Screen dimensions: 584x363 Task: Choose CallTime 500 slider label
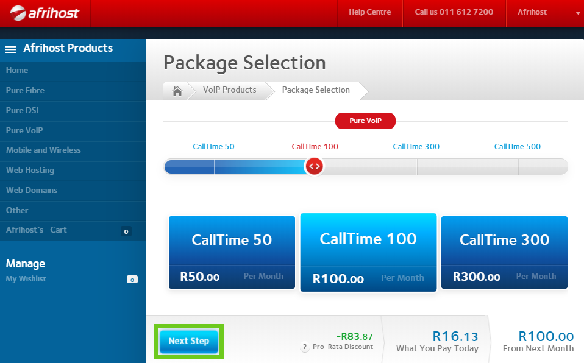[x=517, y=147]
